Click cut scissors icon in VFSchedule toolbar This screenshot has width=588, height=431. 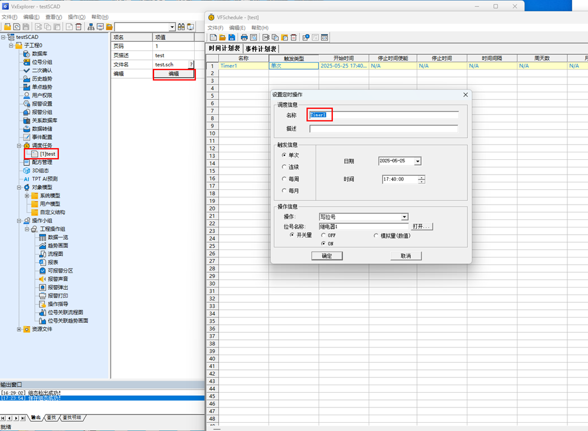tap(266, 37)
